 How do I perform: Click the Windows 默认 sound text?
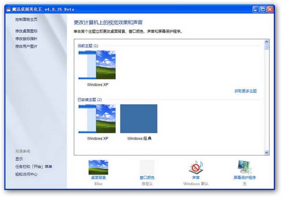[x=196, y=184]
